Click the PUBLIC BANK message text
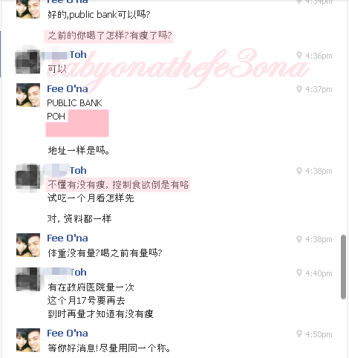The width and height of the screenshot is (349, 358). pyautogui.click(x=74, y=102)
